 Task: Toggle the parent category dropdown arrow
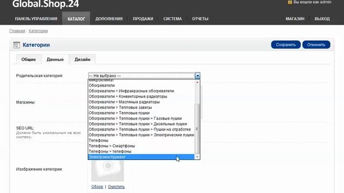click(197, 76)
